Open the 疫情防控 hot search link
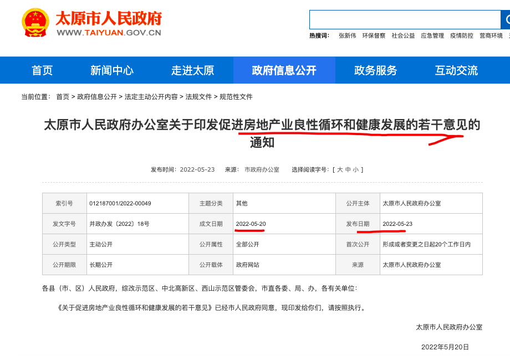The image size is (510, 356). tap(462, 36)
